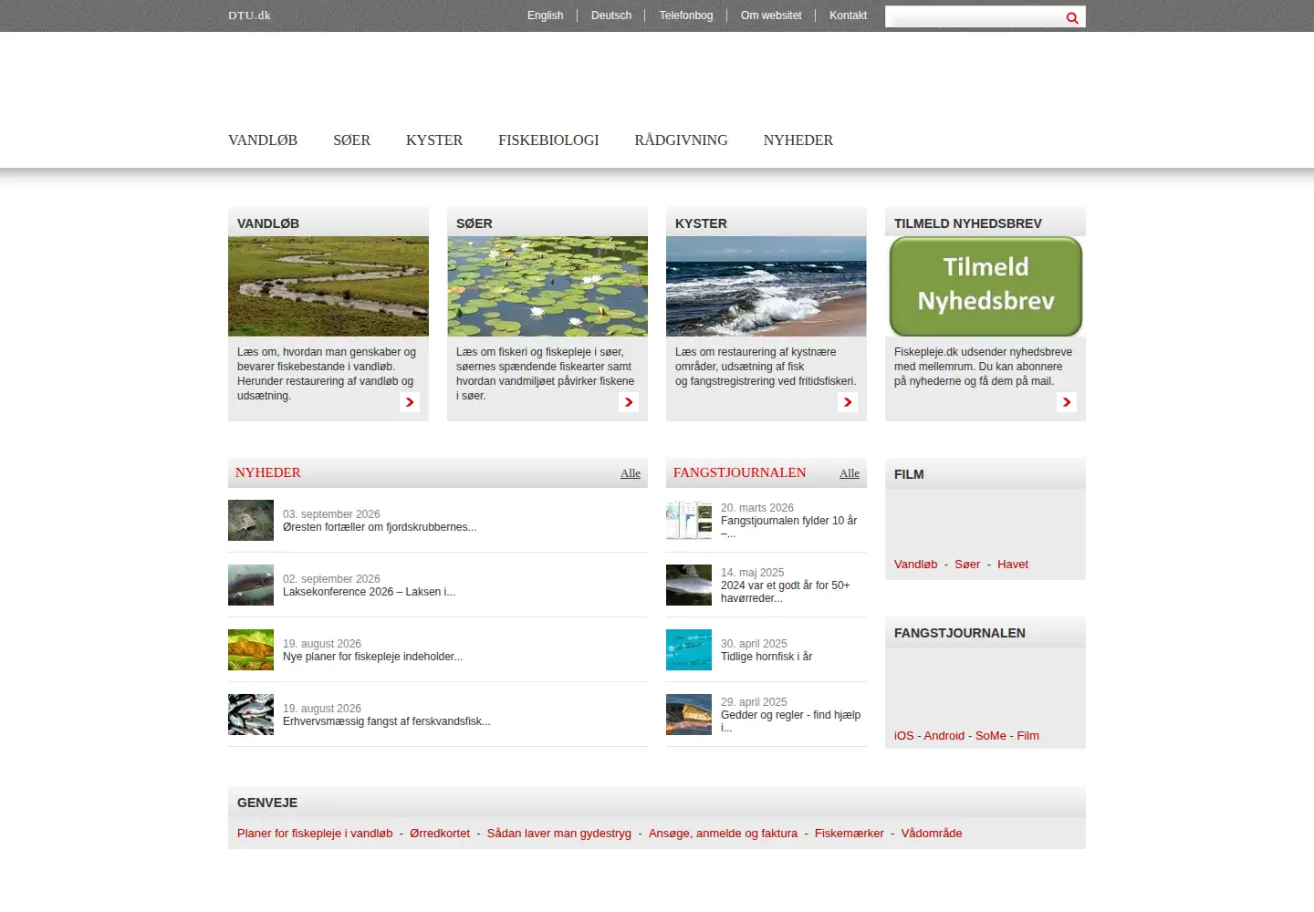The image size is (1314, 912).
Task: Click Alle link in Fangstjournalen section
Action: 850,473
